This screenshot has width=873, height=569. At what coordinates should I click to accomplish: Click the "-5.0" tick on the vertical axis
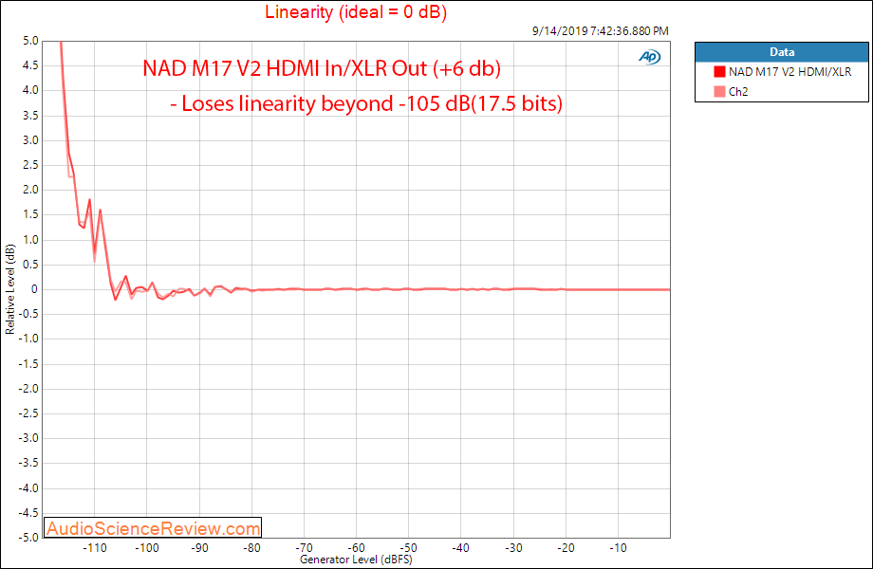(29, 538)
